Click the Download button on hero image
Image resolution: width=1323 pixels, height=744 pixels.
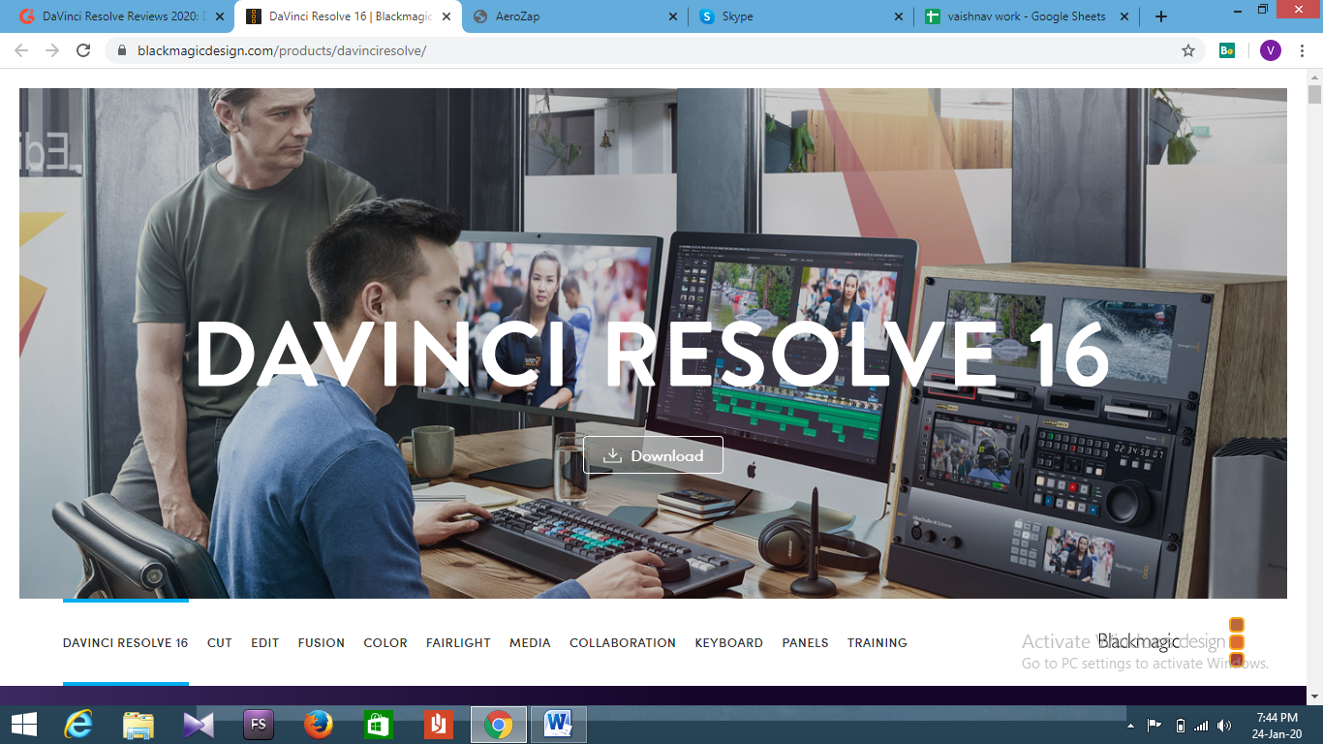pos(653,455)
